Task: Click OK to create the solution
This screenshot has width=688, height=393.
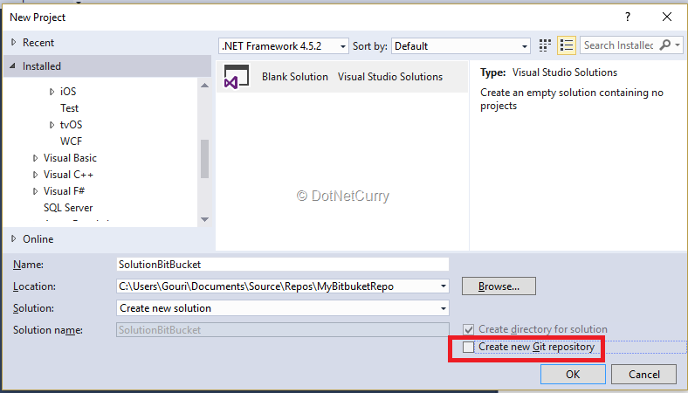Action: point(573,374)
